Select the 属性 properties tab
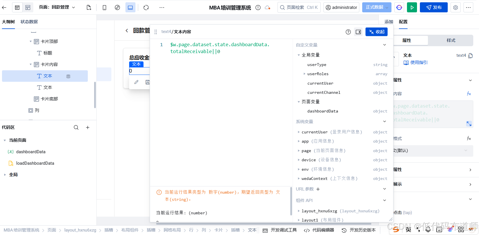 pyautogui.click(x=407, y=40)
